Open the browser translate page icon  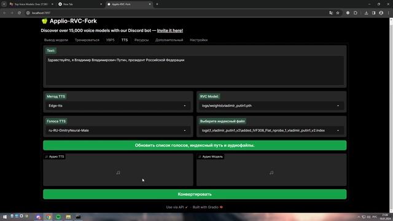[331, 13]
